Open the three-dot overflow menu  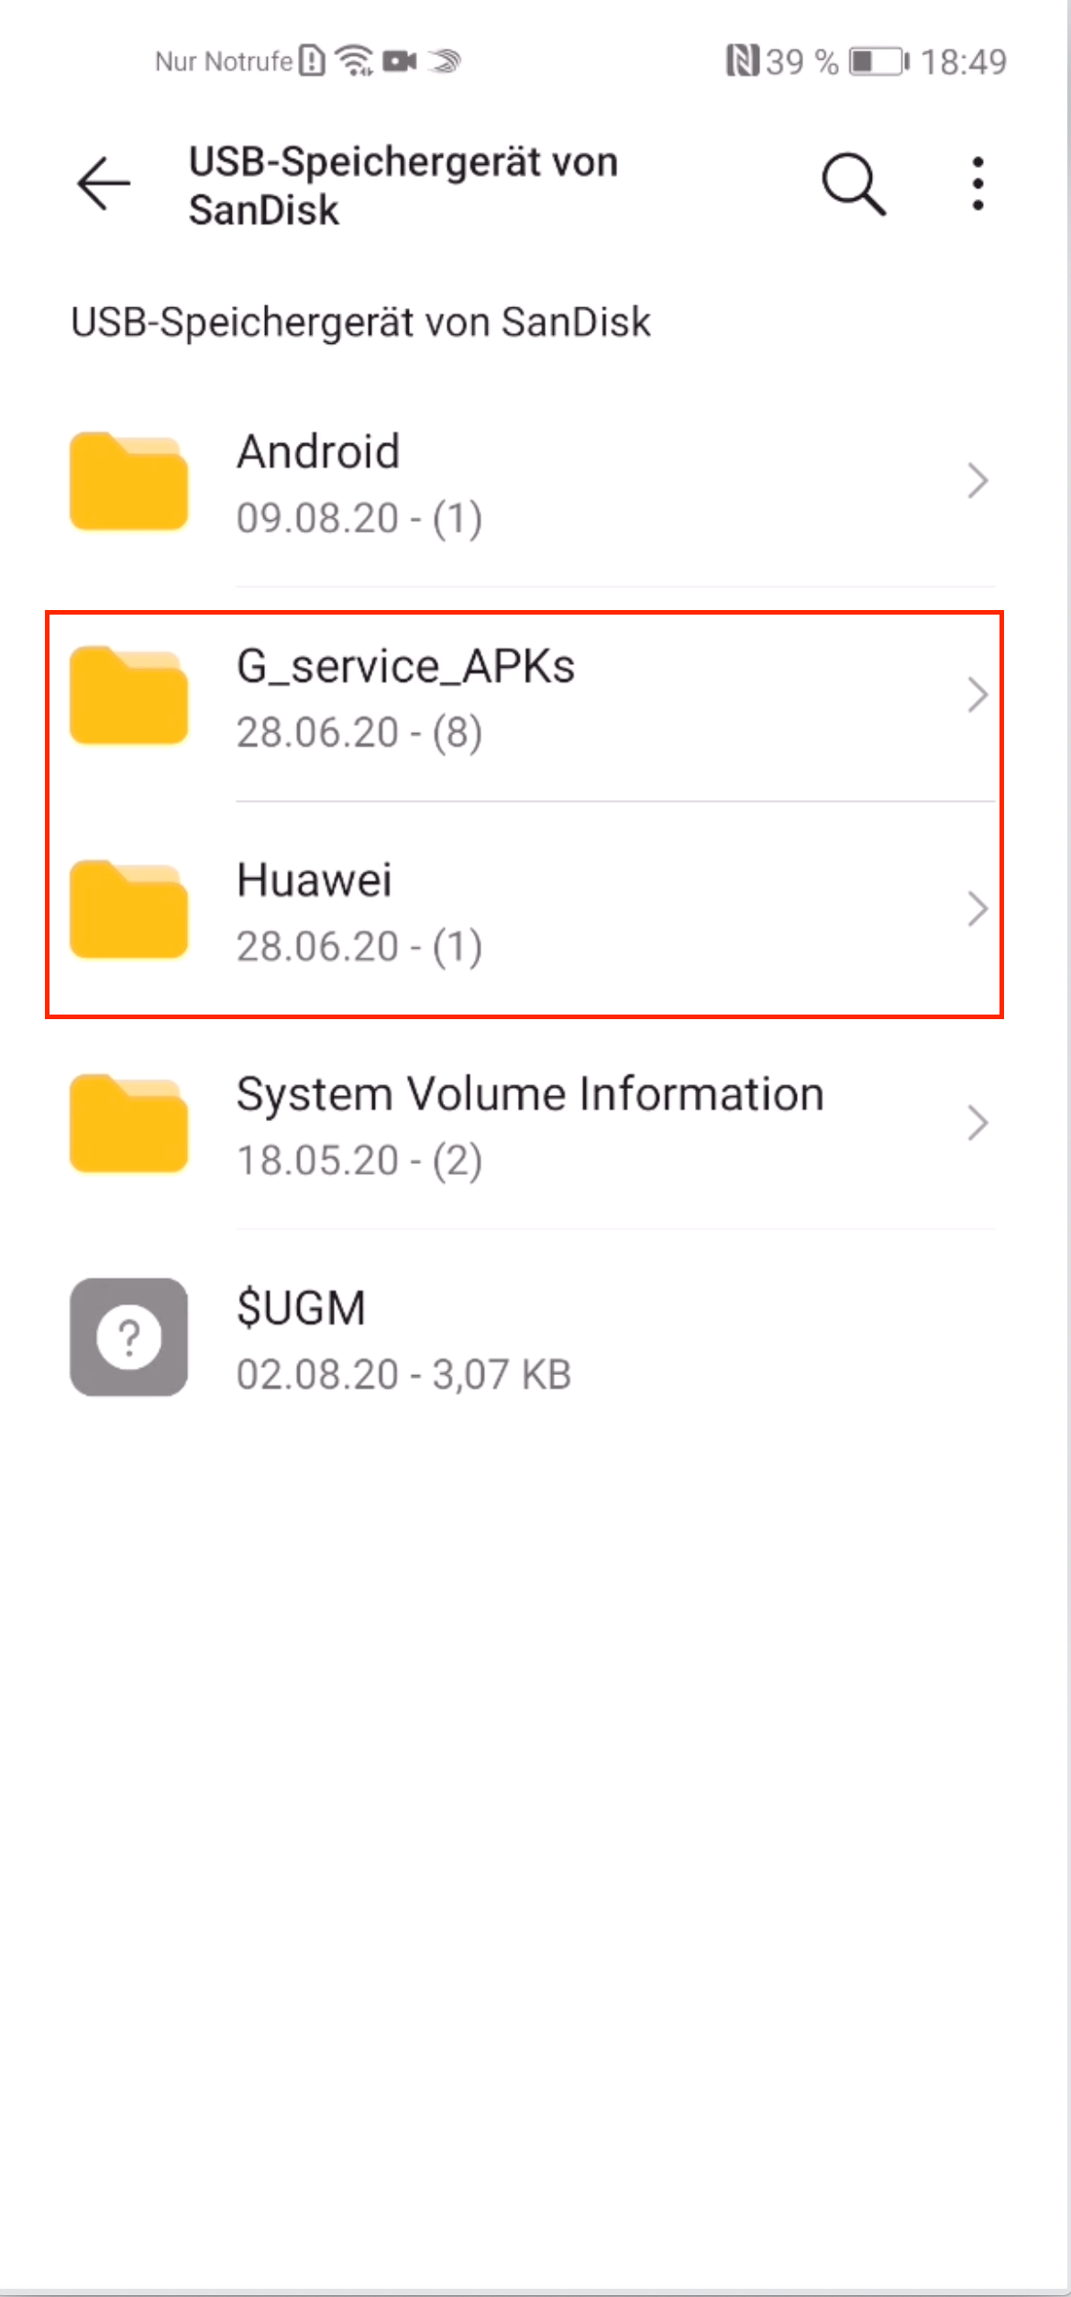point(978,183)
